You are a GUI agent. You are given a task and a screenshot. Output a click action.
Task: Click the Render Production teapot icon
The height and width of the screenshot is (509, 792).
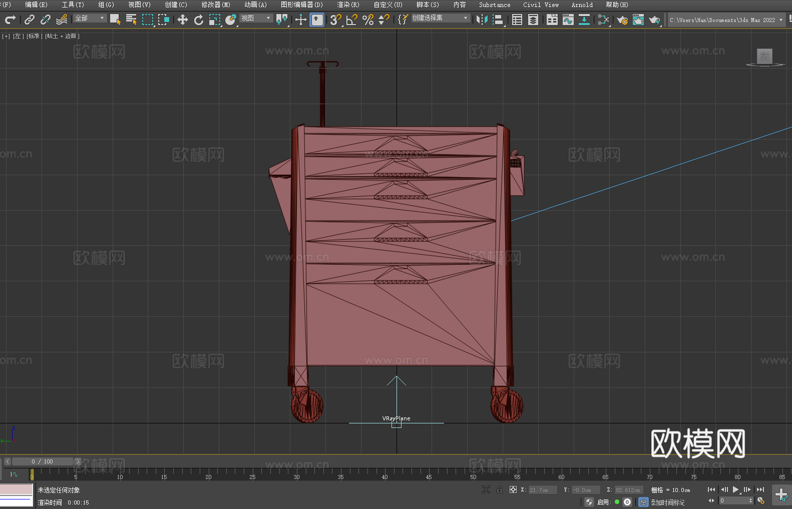coord(654,20)
